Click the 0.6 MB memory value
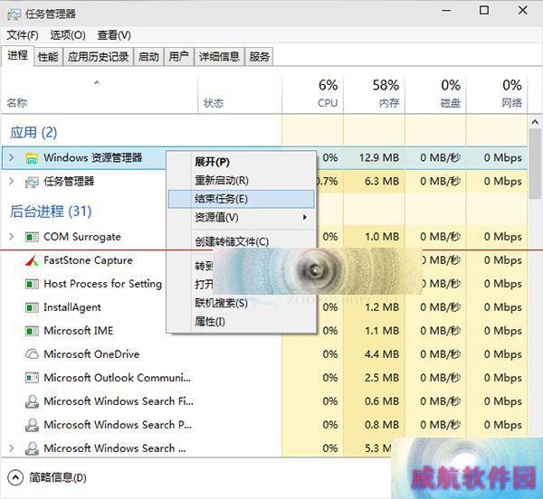543x499 pixels. click(382, 401)
